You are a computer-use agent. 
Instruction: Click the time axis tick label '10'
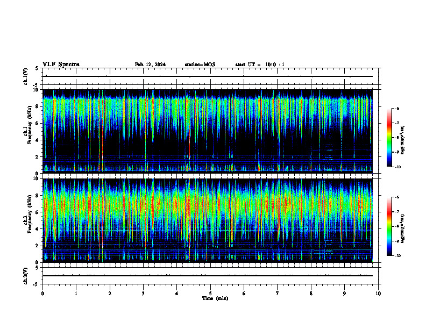(378, 294)
